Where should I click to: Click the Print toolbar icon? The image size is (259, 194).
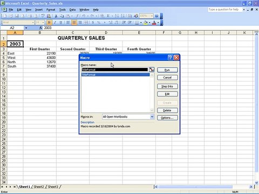(30, 16)
